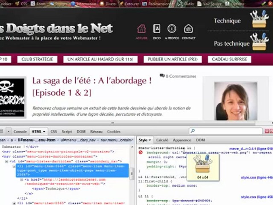Toggle the disabled background property red icon
Screen dimensions: 273x205
pyautogui.click(x=140, y=153)
